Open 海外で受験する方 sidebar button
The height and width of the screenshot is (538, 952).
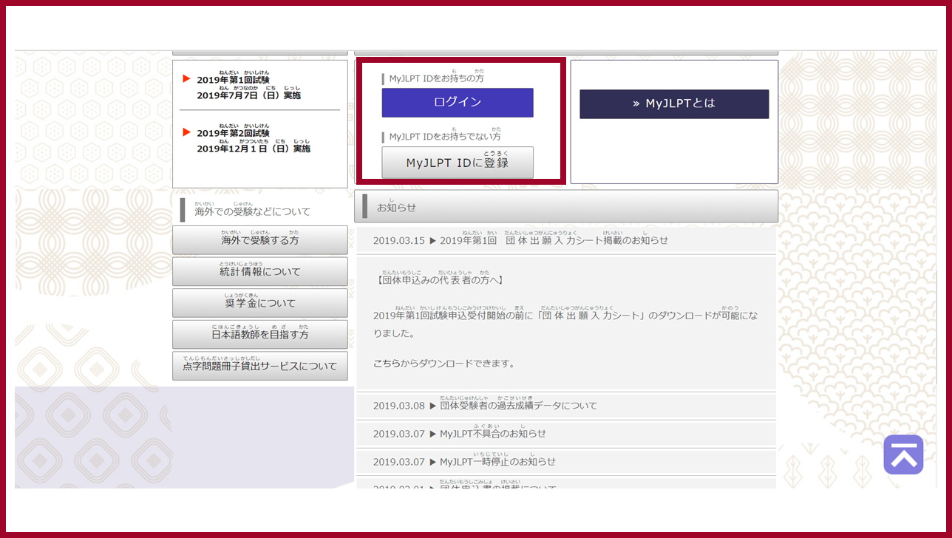[260, 240]
